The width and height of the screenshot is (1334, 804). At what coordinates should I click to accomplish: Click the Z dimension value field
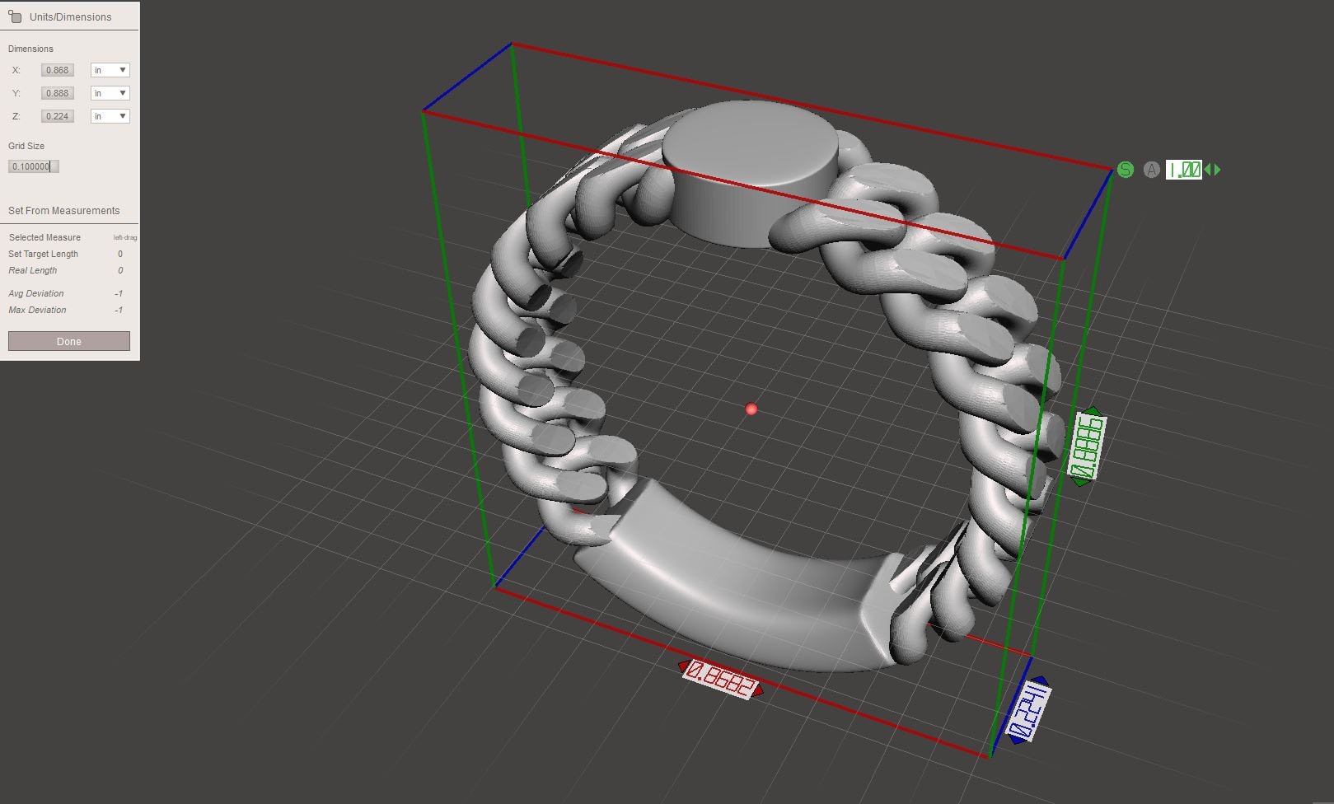click(58, 116)
